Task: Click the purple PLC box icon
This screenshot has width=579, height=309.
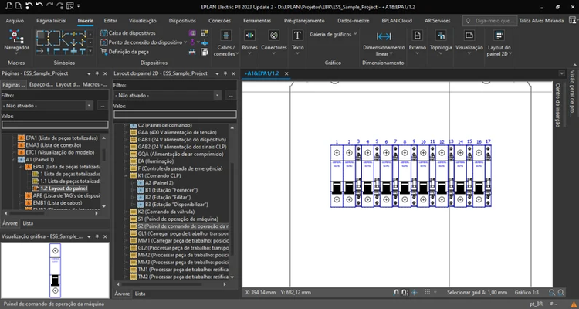Action: click(192, 33)
